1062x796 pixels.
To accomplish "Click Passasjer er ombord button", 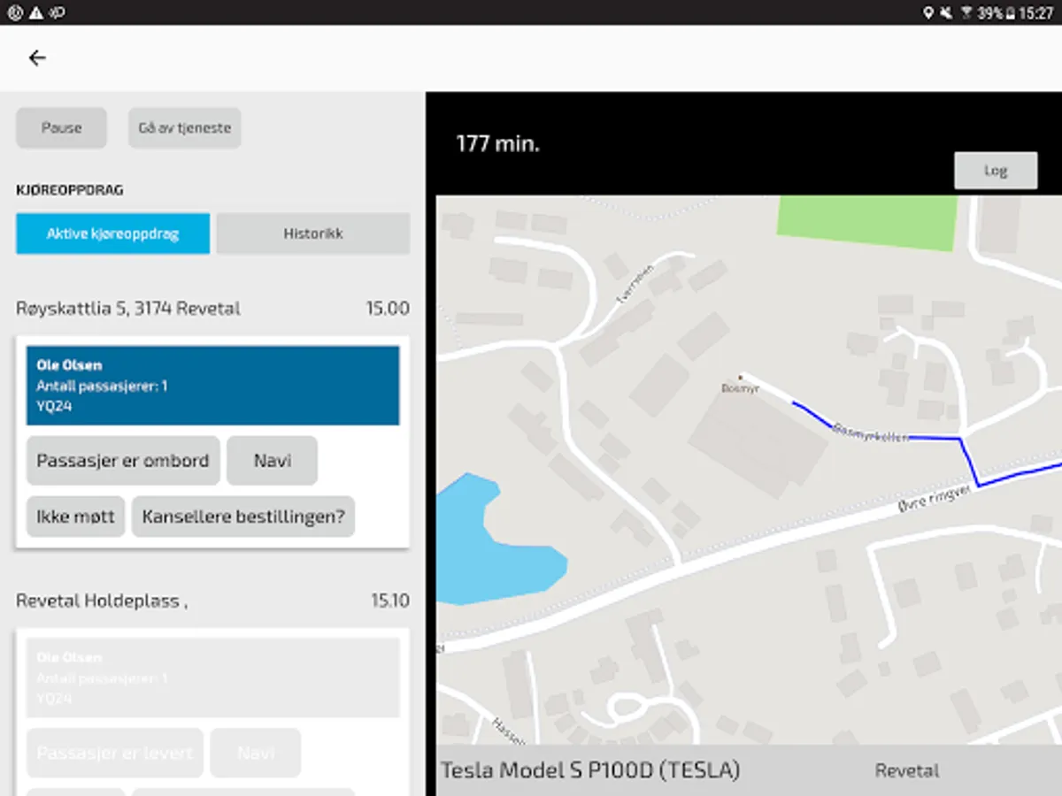I will pos(123,461).
